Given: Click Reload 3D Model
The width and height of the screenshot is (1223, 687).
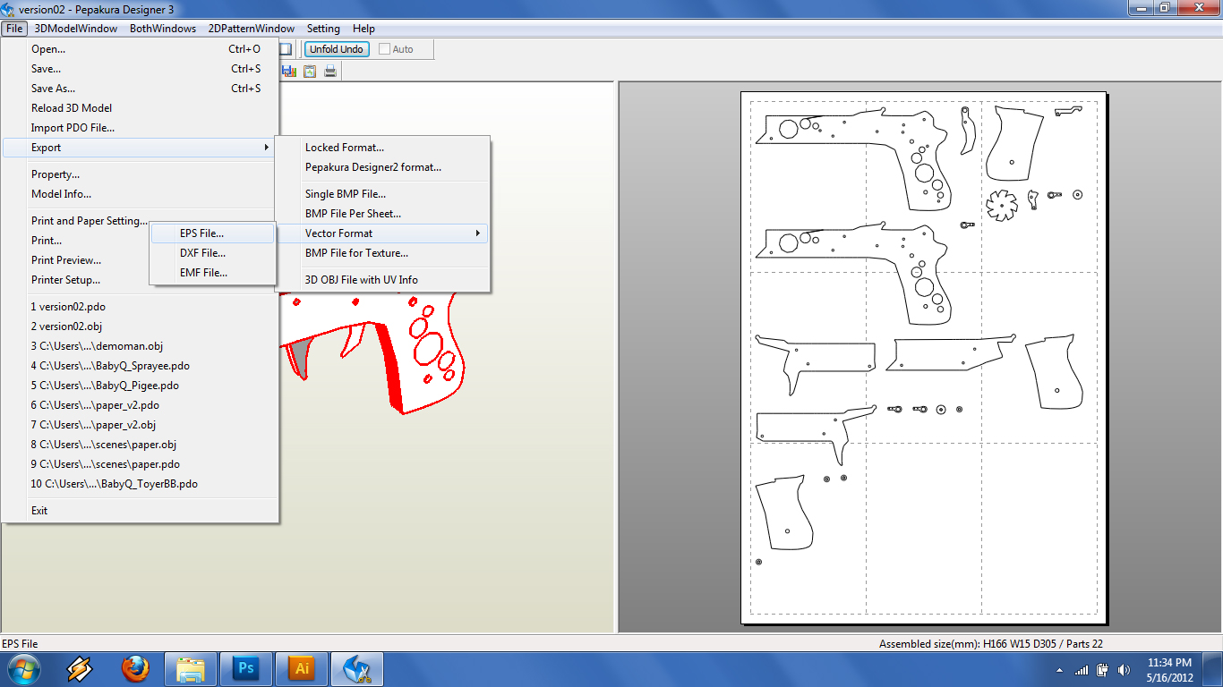Looking at the screenshot, I should (x=140, y=108).
